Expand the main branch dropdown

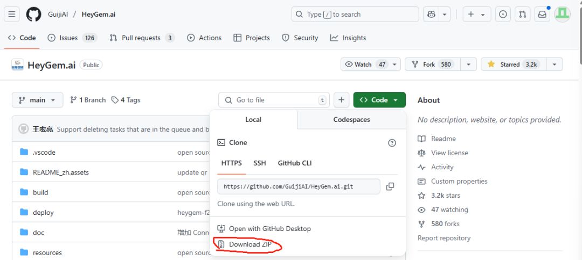[37, 100]
